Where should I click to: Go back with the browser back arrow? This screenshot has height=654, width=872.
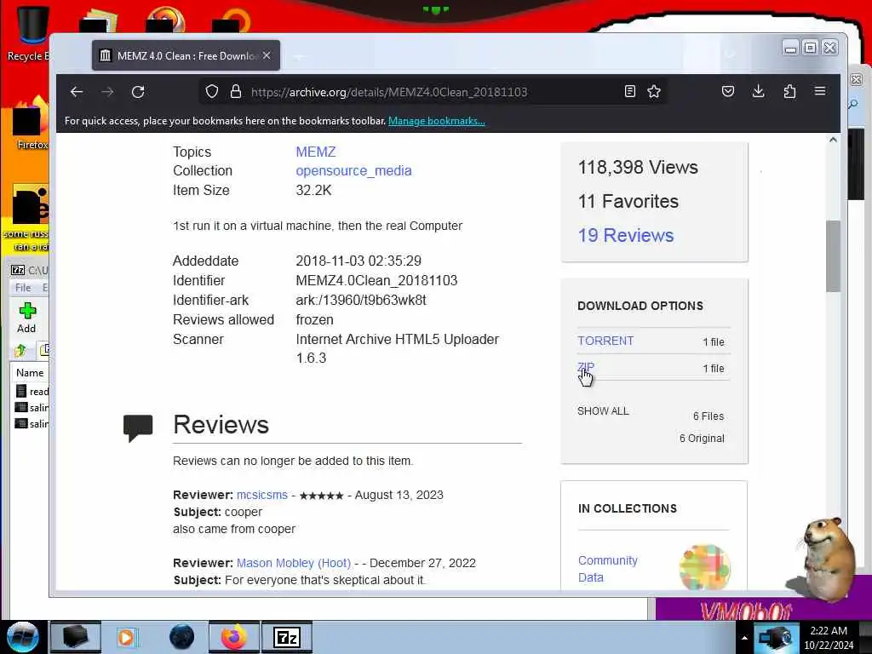pyautogui.click(x=77, y=92)
